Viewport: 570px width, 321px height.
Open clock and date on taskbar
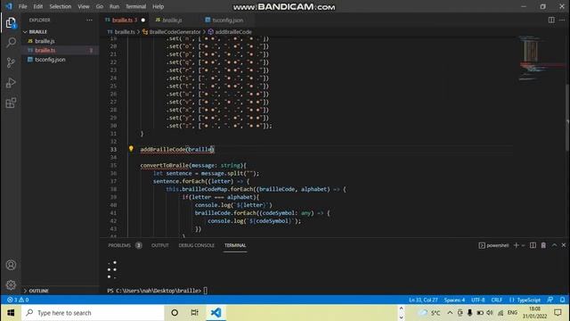(x=534, y=313)
